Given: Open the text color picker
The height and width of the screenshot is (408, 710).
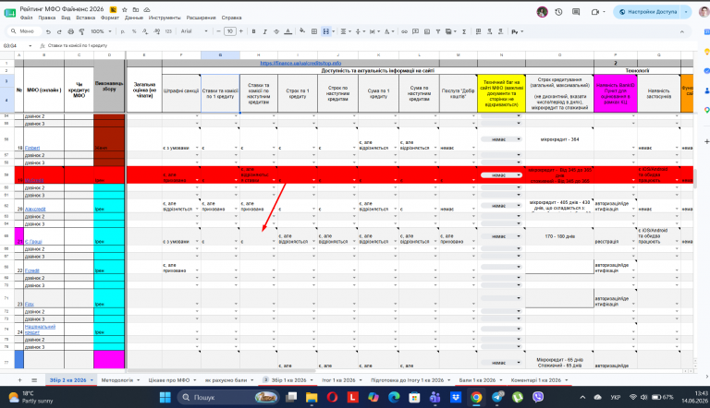Looking at the screenshot, I should point(288,31).
